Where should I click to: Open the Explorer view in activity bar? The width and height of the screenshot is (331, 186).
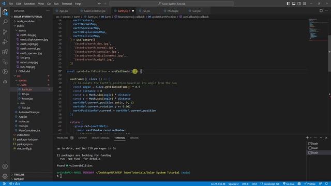(x=5, y=12)
